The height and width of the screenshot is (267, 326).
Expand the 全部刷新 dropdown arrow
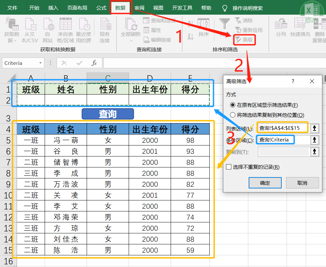click(131, 41)
